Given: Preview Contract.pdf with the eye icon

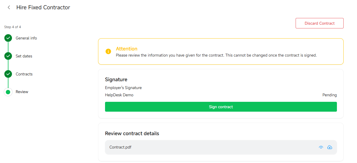Looking at the screenshot, I should click(321, 147).
